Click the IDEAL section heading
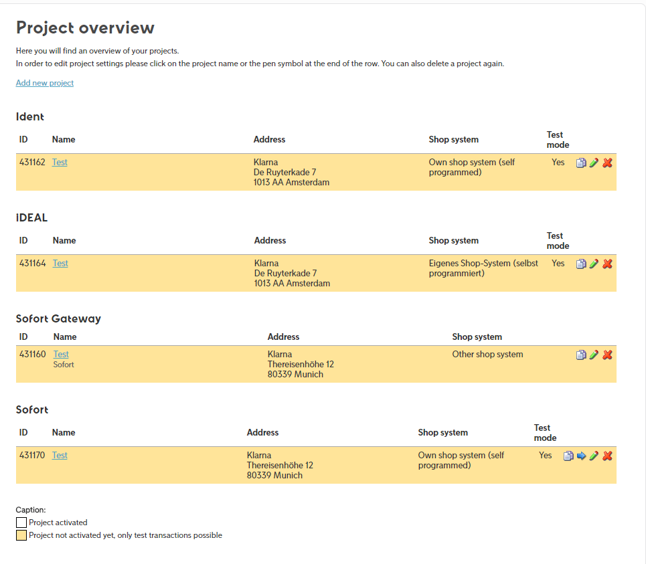The height and width of the screenshot is (564, 646). (31, 217)
